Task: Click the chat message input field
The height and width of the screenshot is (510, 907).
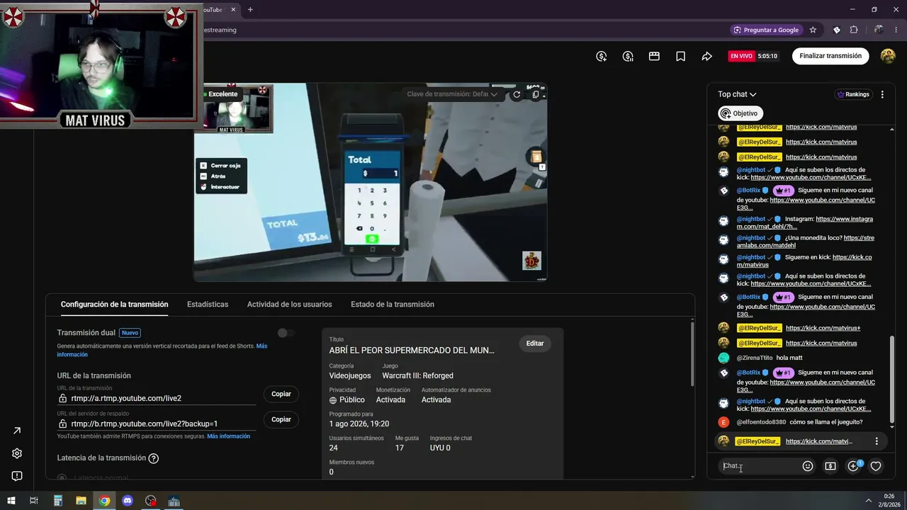Action: (760, 466)
